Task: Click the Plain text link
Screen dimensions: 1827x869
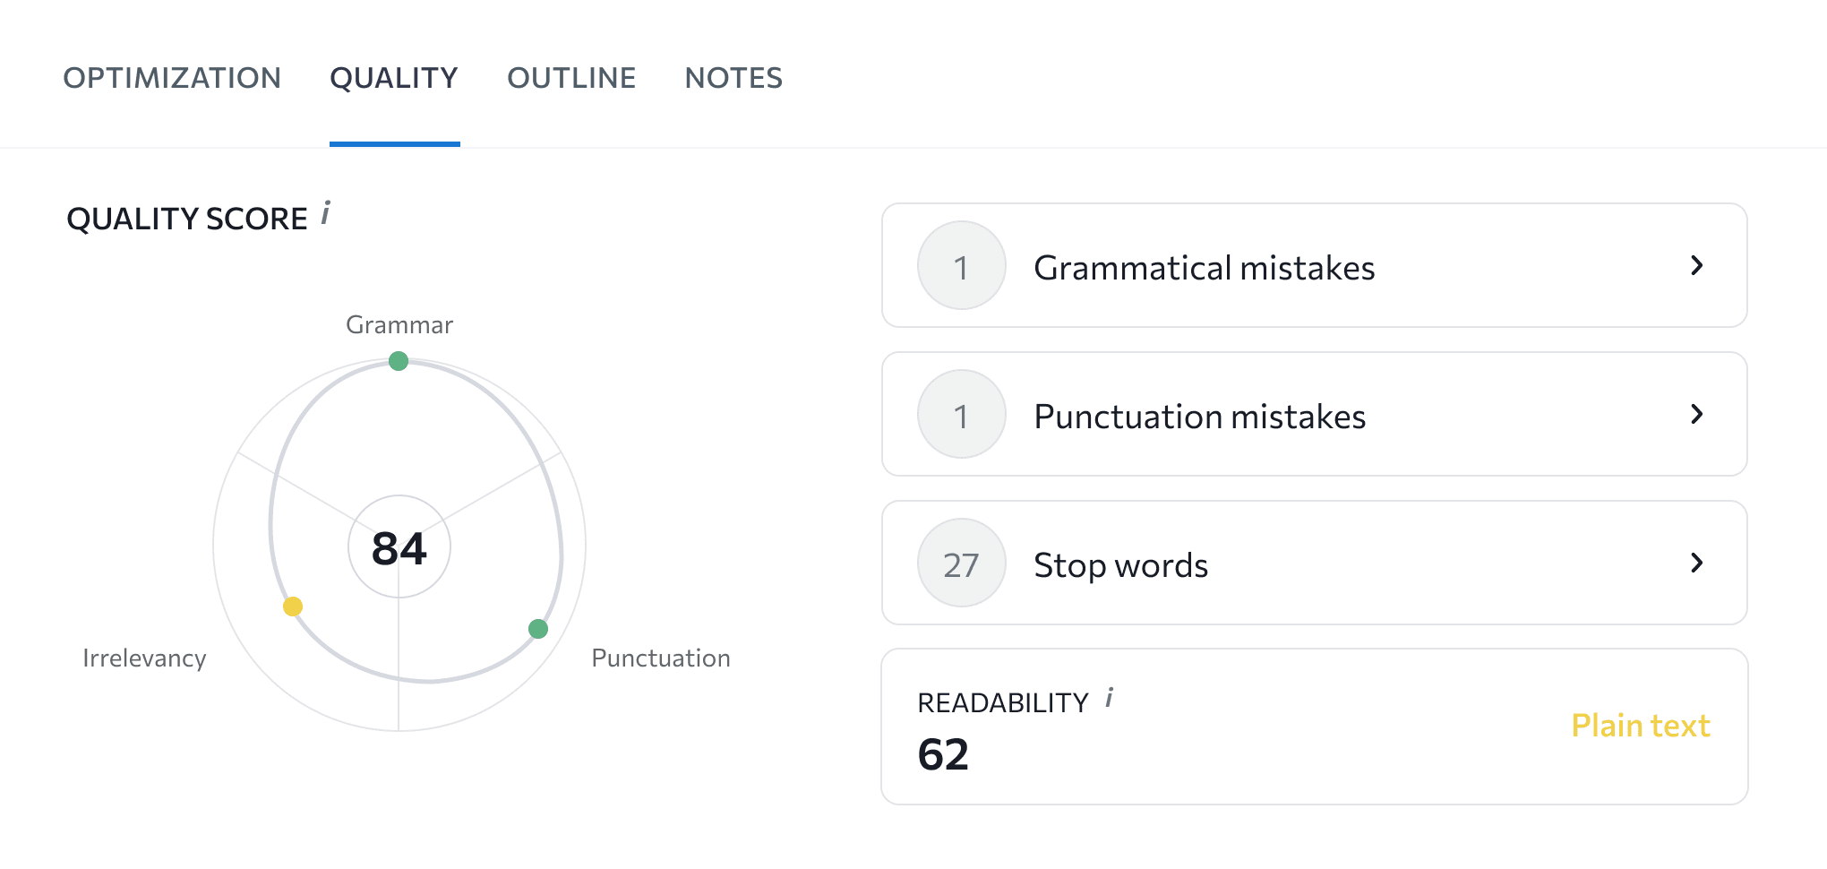Action: pyautogui.click(x=1641, y=726)
